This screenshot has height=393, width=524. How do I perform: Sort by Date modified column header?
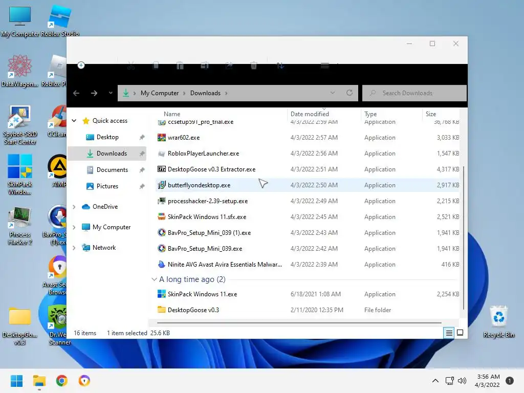pos(310,114)
